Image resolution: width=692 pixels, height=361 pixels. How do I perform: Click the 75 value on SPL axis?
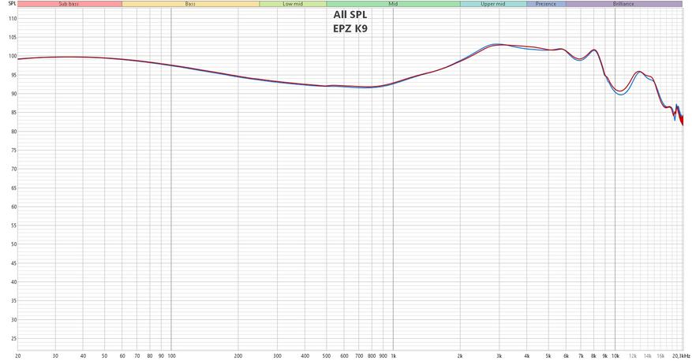tap(13, 151)
